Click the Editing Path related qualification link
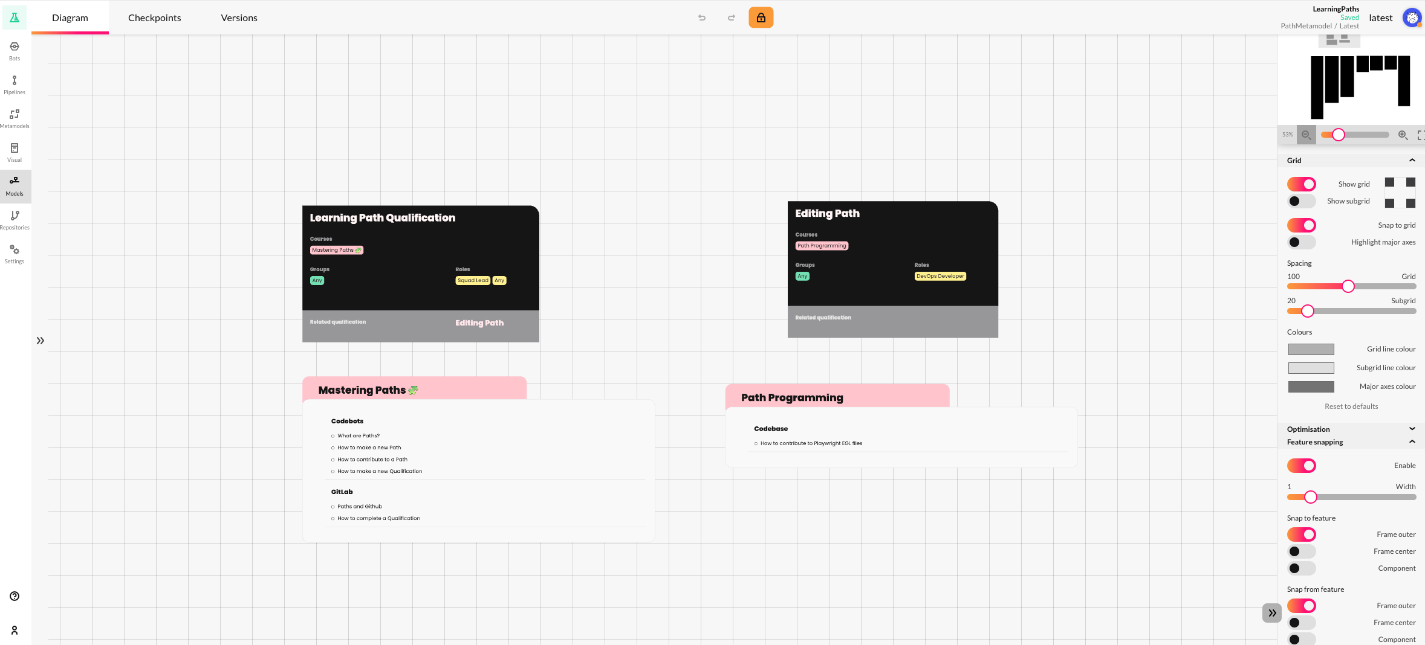Screen dimensions: 1425x645 479,323
